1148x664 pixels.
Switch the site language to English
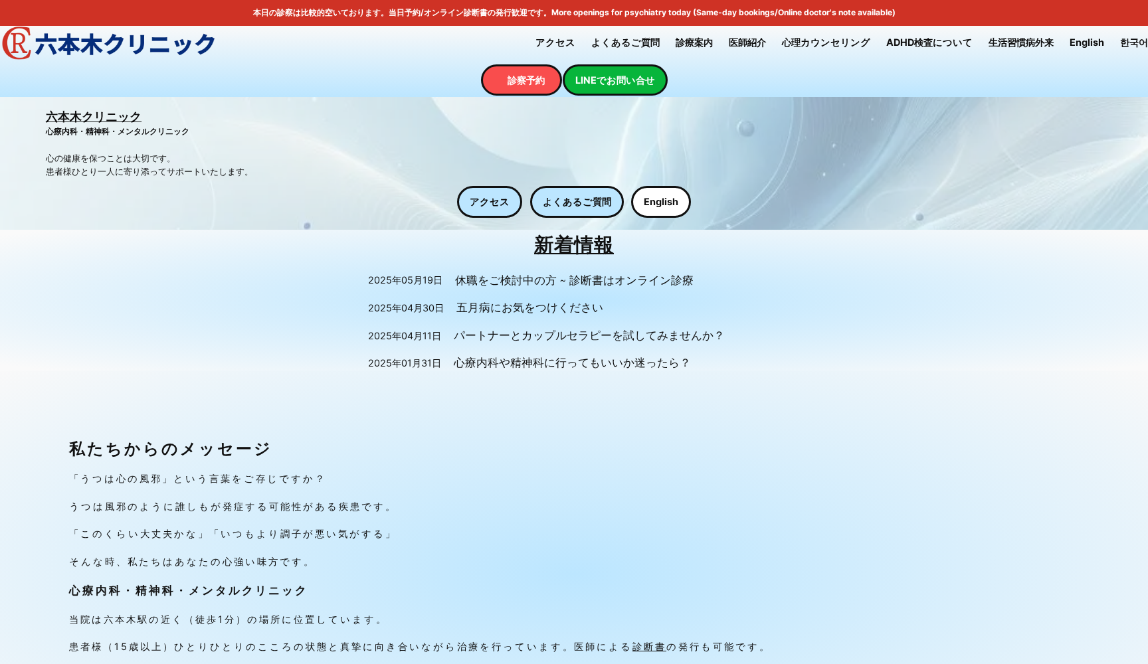point(1086,42)
